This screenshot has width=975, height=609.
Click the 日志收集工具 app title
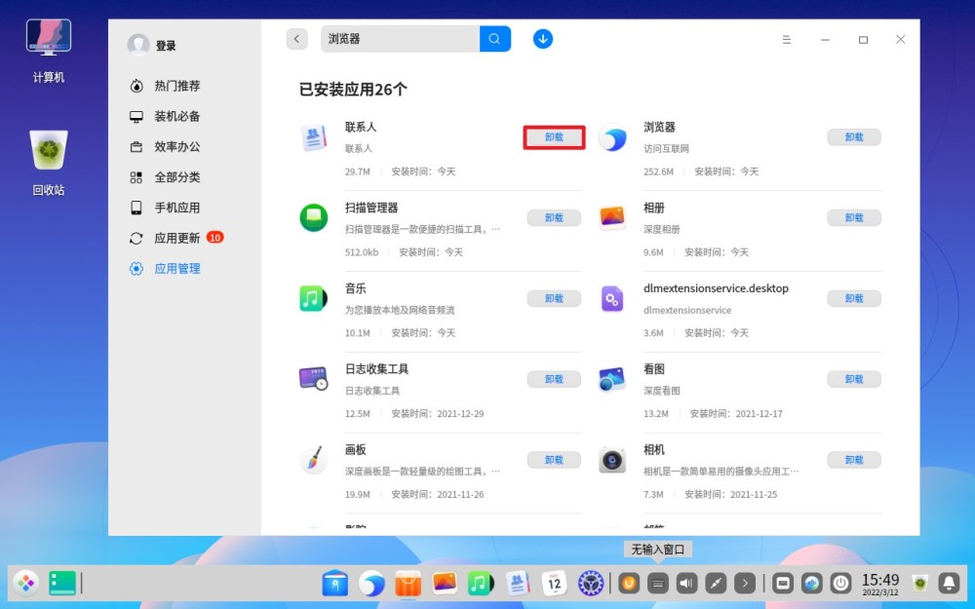(376, 369)
